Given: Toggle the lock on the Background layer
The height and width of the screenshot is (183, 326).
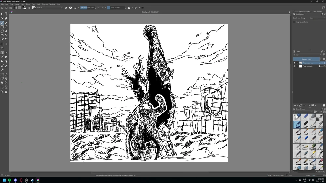Looking at the screenshot, I should (319, 66).
